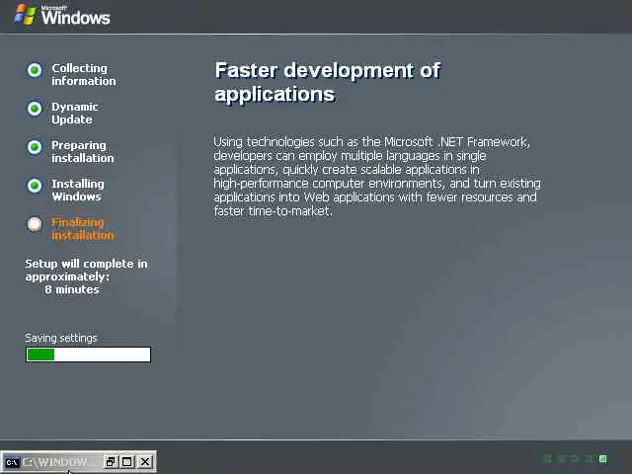Select the Installing Windows step bullet
This screenshot has height=474, width=632.
[35, 186]
